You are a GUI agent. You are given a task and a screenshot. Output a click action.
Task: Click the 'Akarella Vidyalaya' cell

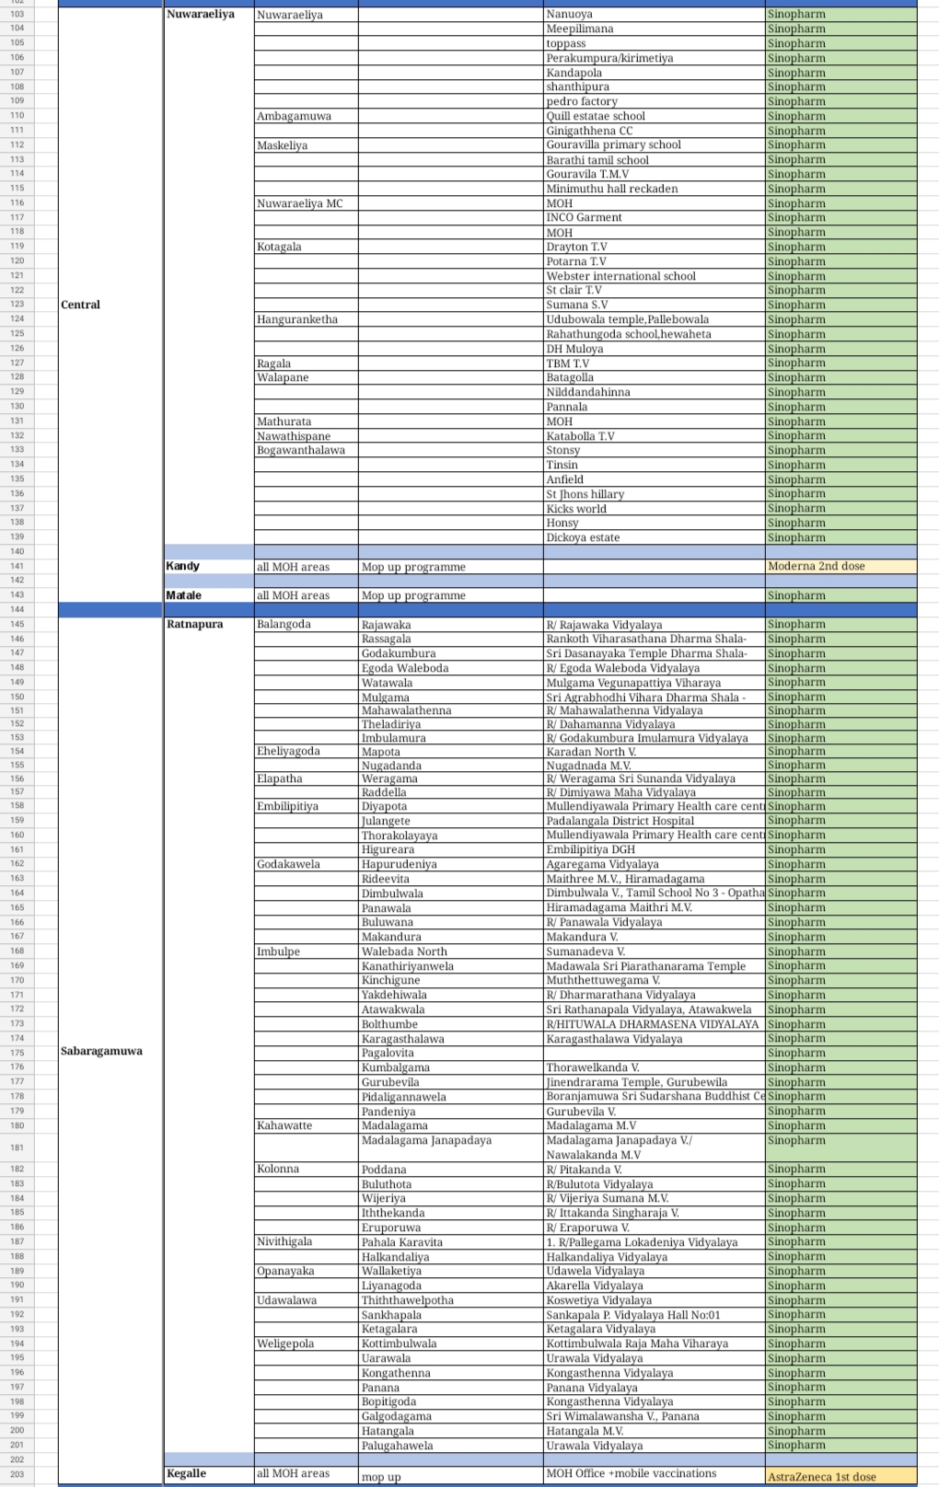tap(654, 1285)
